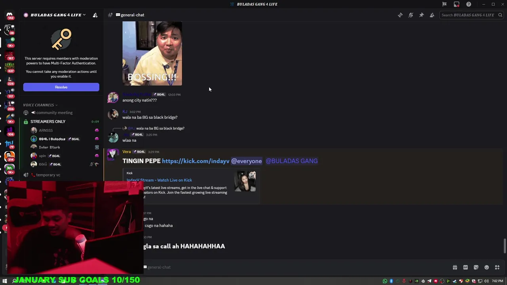Screen dimensions: 507x285
Task: Click IndayV Stream - Watch Live on Kick title
Action: point(159,180)
